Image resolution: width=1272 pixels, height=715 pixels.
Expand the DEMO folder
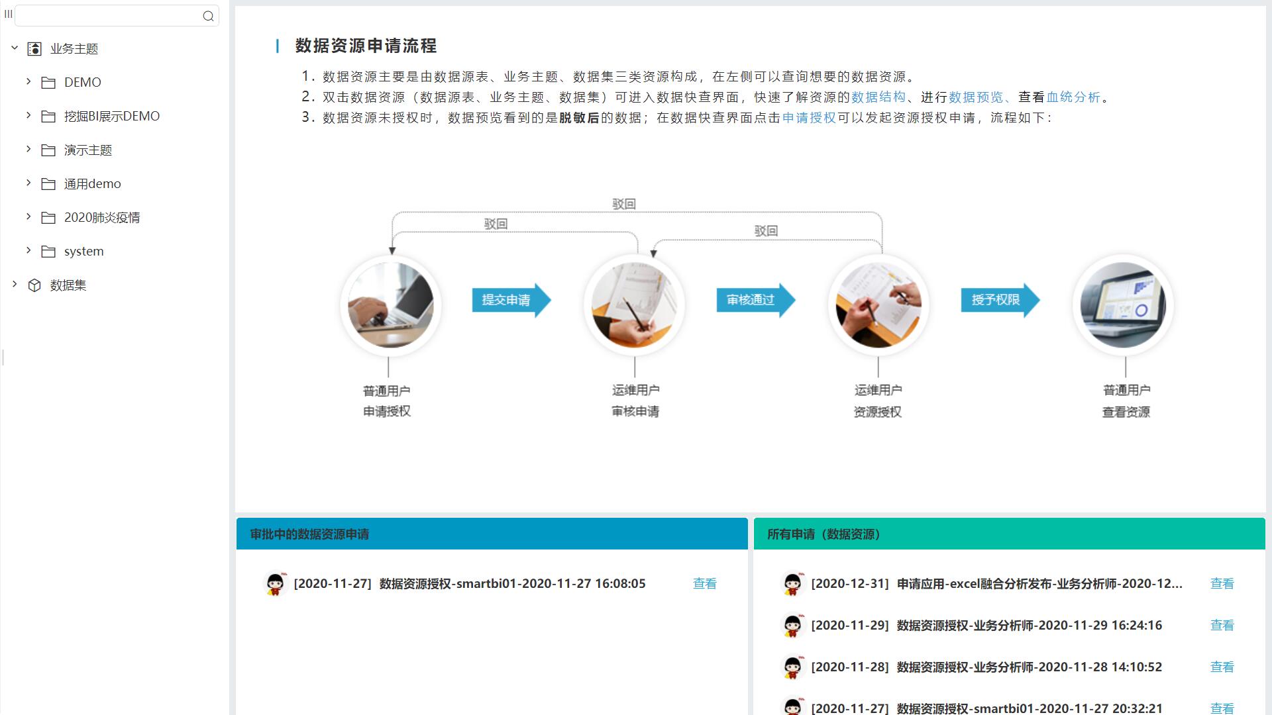(x=28, y=81)
